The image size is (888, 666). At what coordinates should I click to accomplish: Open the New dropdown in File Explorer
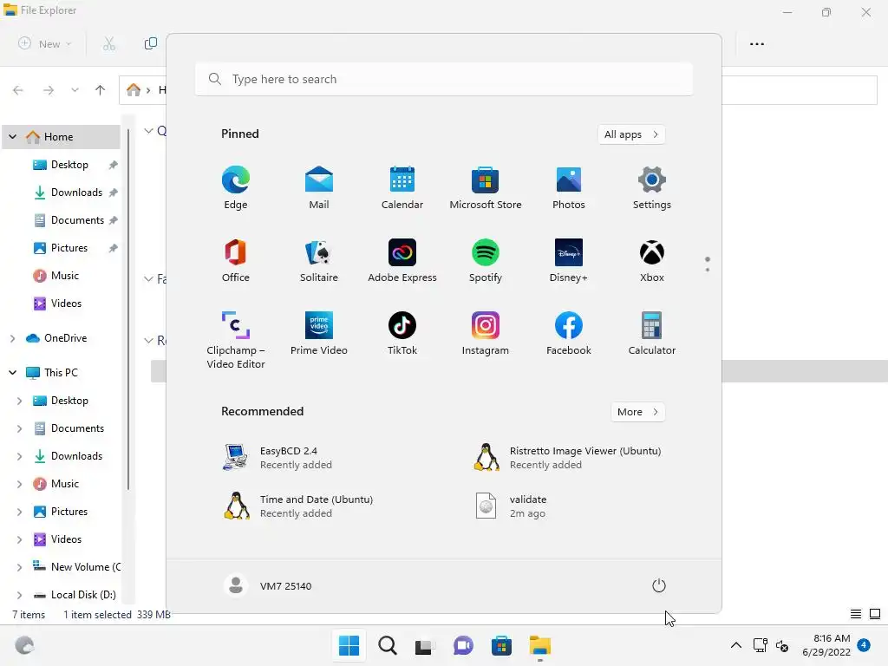click(x=45, y=43)
